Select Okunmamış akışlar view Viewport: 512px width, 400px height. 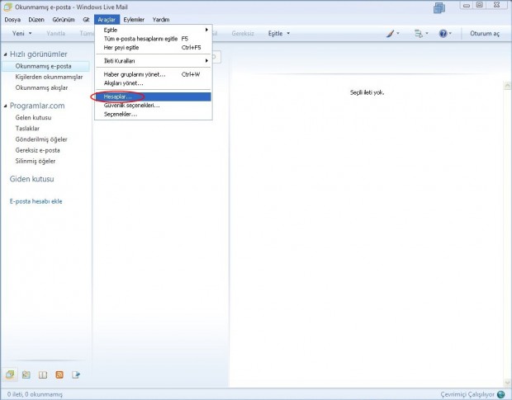[41, 87]
